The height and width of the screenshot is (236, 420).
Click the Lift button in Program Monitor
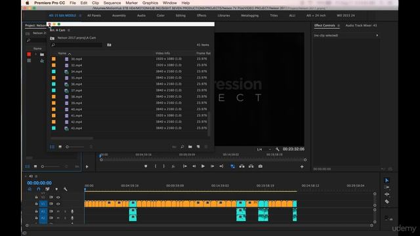pos(242,166)
